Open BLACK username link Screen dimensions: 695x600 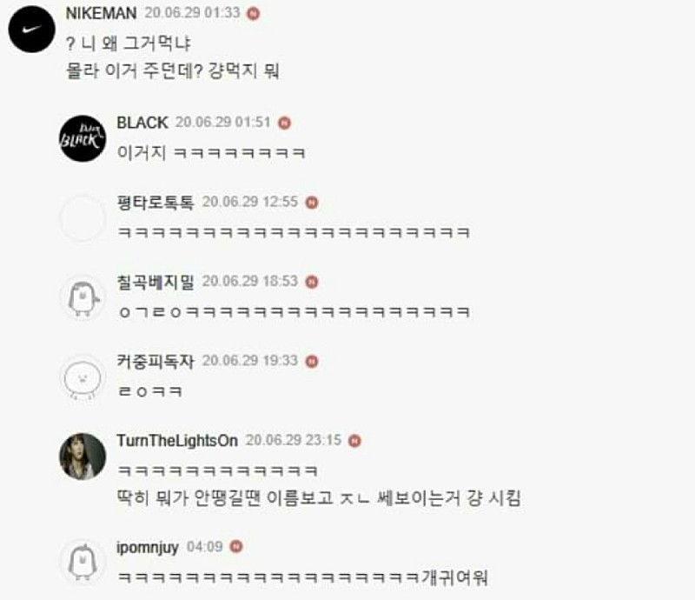[142, 123]
